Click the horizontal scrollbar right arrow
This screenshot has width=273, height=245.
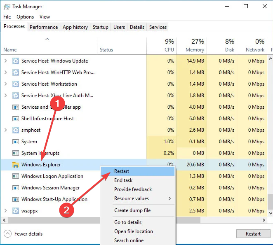[264, 220]
